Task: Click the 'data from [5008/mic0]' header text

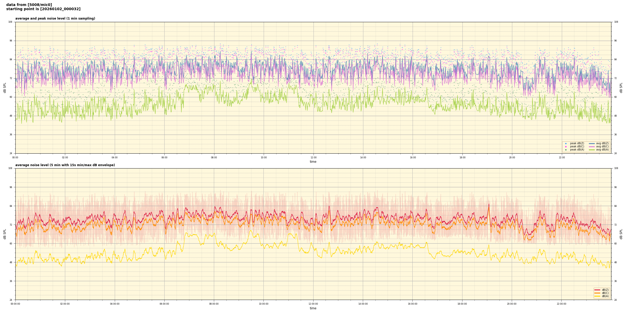Action: pyautogui.click(x=29, y=5)
